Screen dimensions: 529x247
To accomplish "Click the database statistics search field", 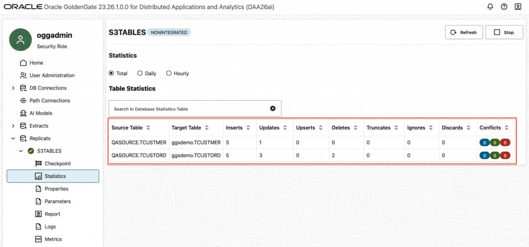I will pos(189,109).
